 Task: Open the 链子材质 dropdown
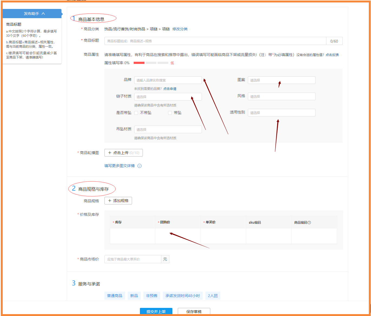click(x=168, y=97)
